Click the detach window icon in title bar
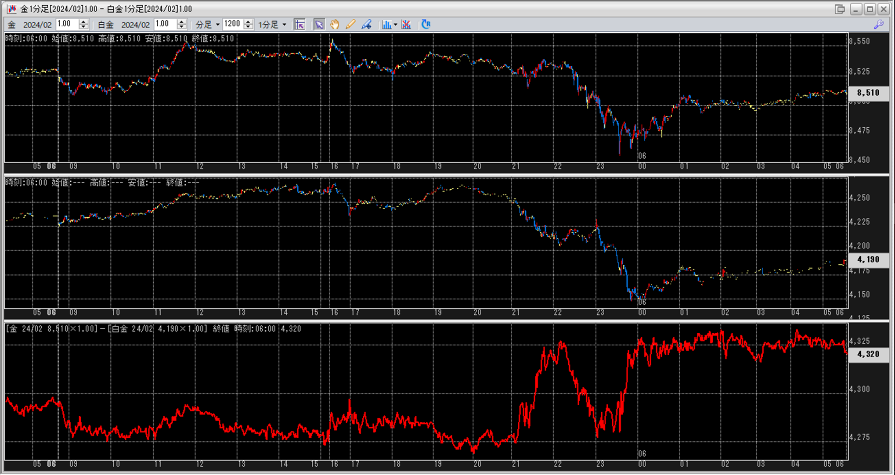 (x=840, y=9)
